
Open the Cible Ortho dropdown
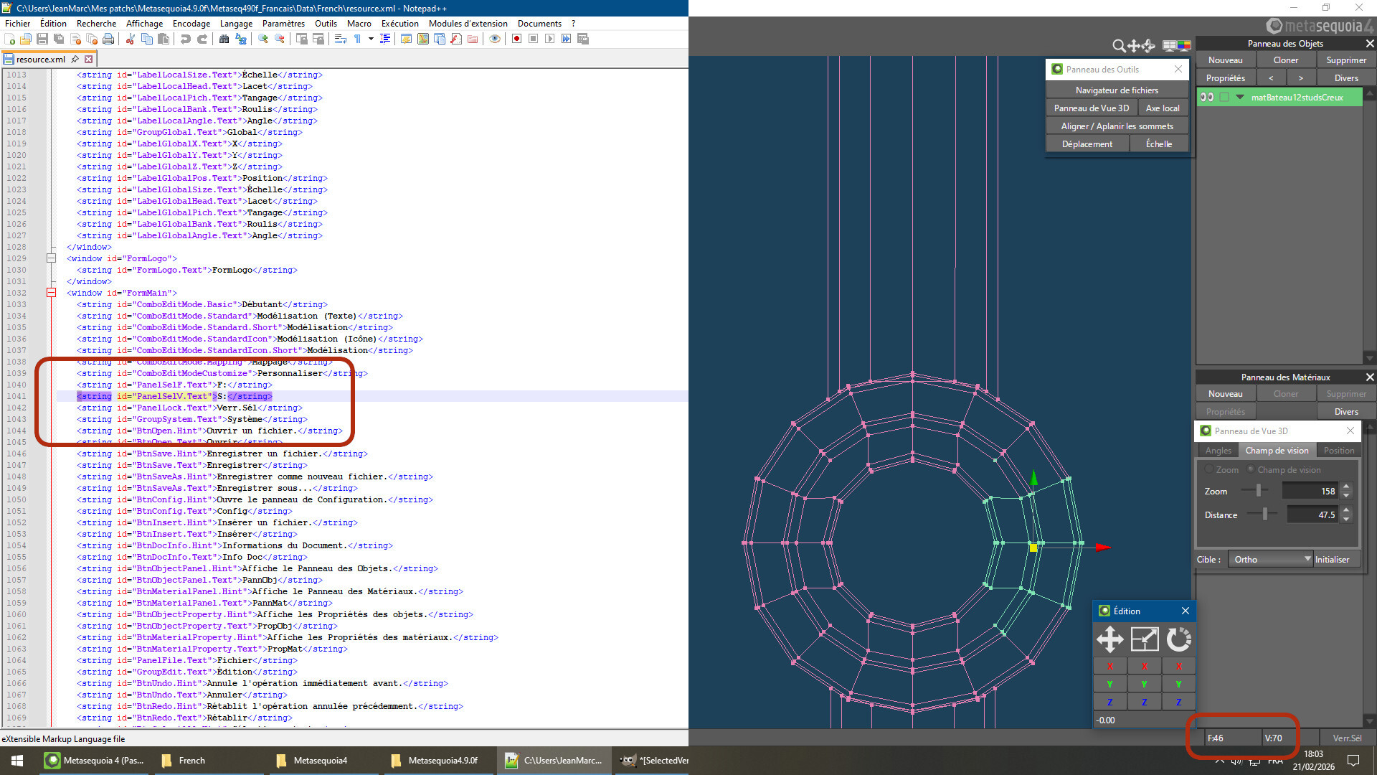pos(1270,559)
